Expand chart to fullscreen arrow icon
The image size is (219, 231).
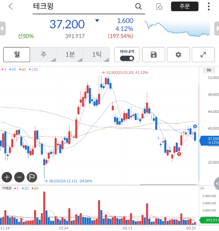point(203,54)
